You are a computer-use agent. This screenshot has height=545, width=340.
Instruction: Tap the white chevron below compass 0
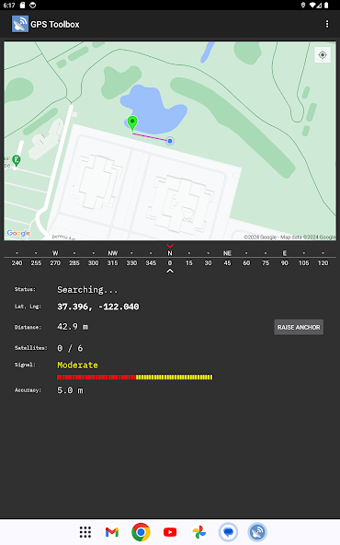(170, 271)
